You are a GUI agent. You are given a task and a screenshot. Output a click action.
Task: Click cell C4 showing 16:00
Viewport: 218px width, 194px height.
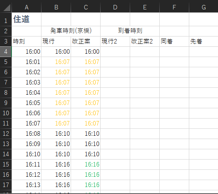coord(86,52)
